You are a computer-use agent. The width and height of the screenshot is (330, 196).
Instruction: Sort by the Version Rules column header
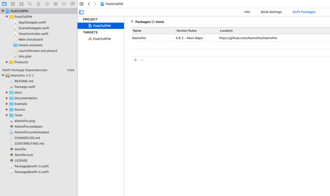(197, 31)
